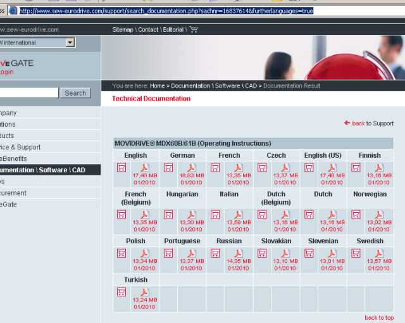Open the Contact page

[148, 30]
